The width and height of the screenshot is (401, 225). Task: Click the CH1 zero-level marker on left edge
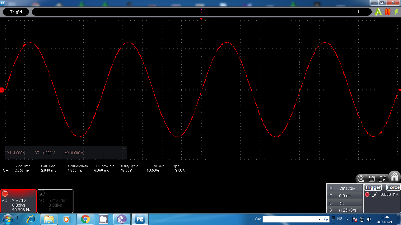pos(2,90)
